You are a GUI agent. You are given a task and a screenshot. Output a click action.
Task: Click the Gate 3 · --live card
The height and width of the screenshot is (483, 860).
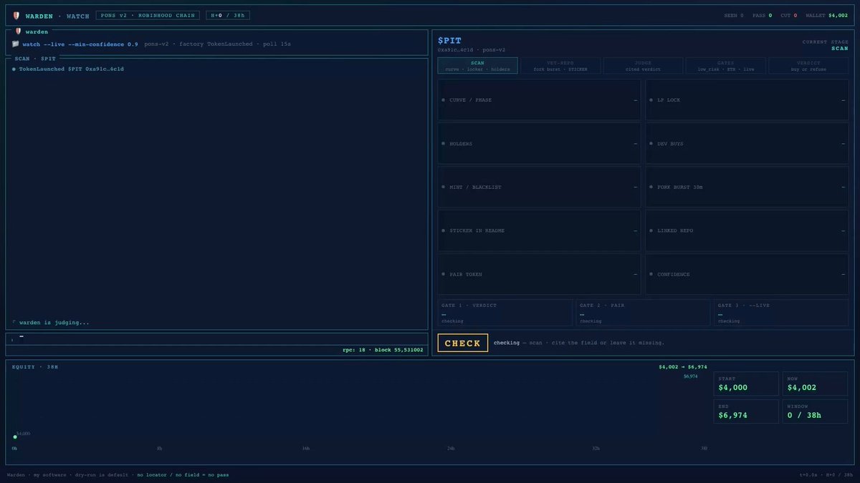coord(780,313)
